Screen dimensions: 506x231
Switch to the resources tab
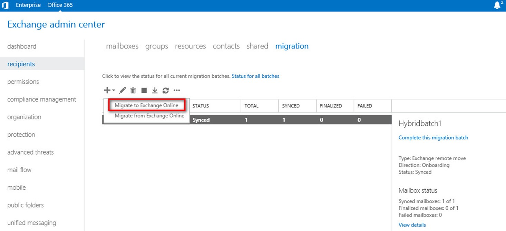coord(191,46)
